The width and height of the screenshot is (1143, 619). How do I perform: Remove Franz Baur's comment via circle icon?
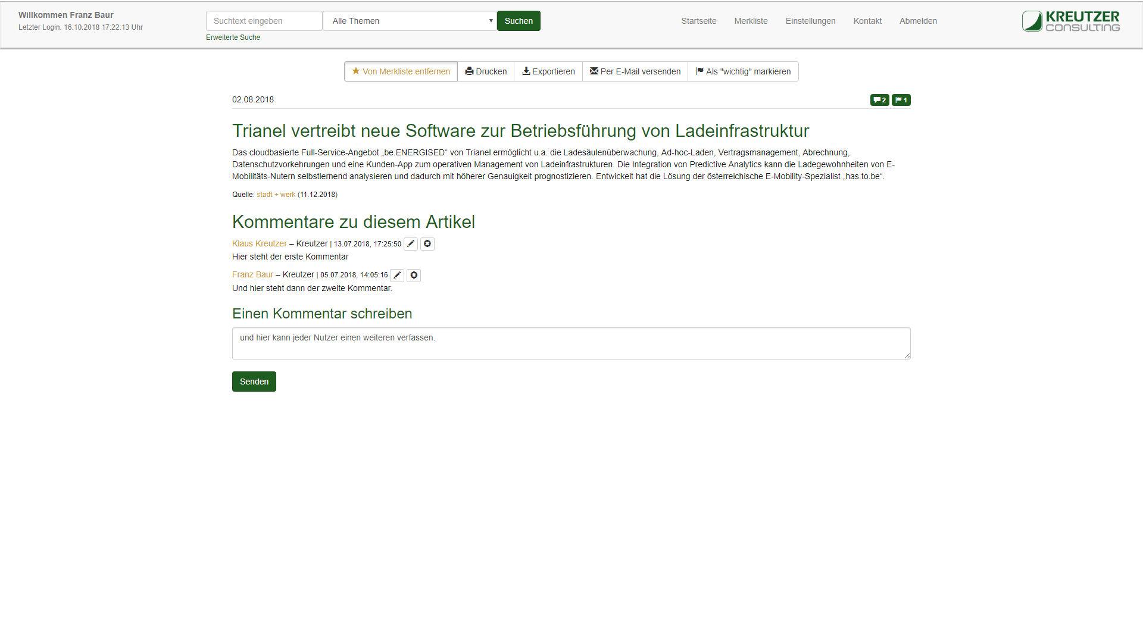(x=414, y=276)
